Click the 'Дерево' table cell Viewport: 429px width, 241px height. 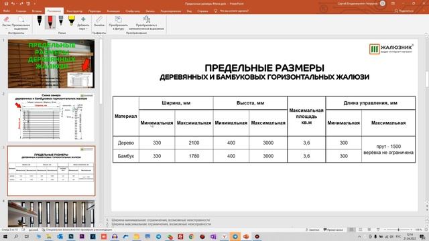tap(125, 143)
